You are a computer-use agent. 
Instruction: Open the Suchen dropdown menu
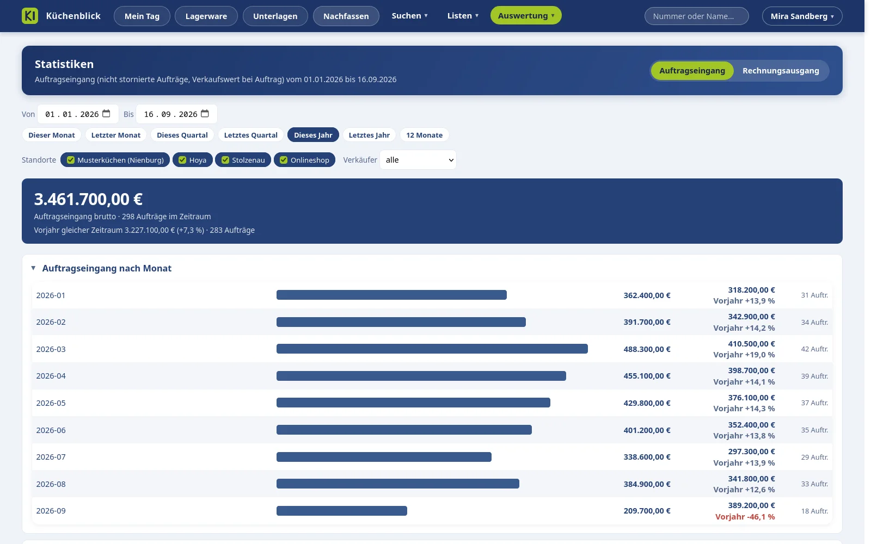tap(409, 16)
